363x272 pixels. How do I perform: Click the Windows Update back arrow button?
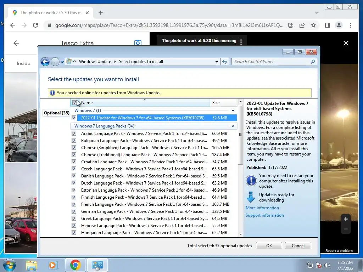(x=45, y=62)
